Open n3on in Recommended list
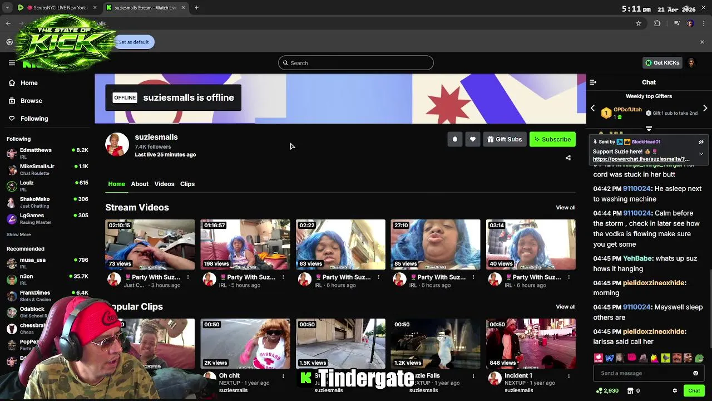The height and width of the screenshot is (401, 712). point(47,280)
